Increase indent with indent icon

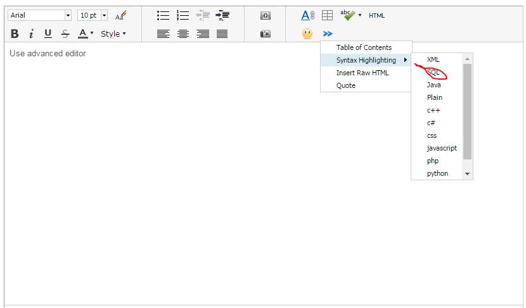(222, 15)
